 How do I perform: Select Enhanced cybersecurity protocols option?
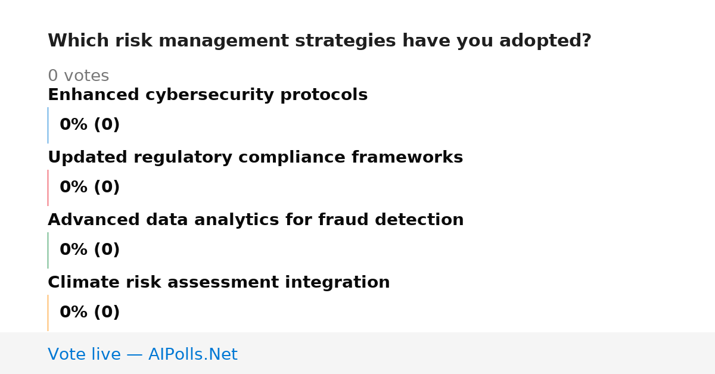tap(207, 95)
